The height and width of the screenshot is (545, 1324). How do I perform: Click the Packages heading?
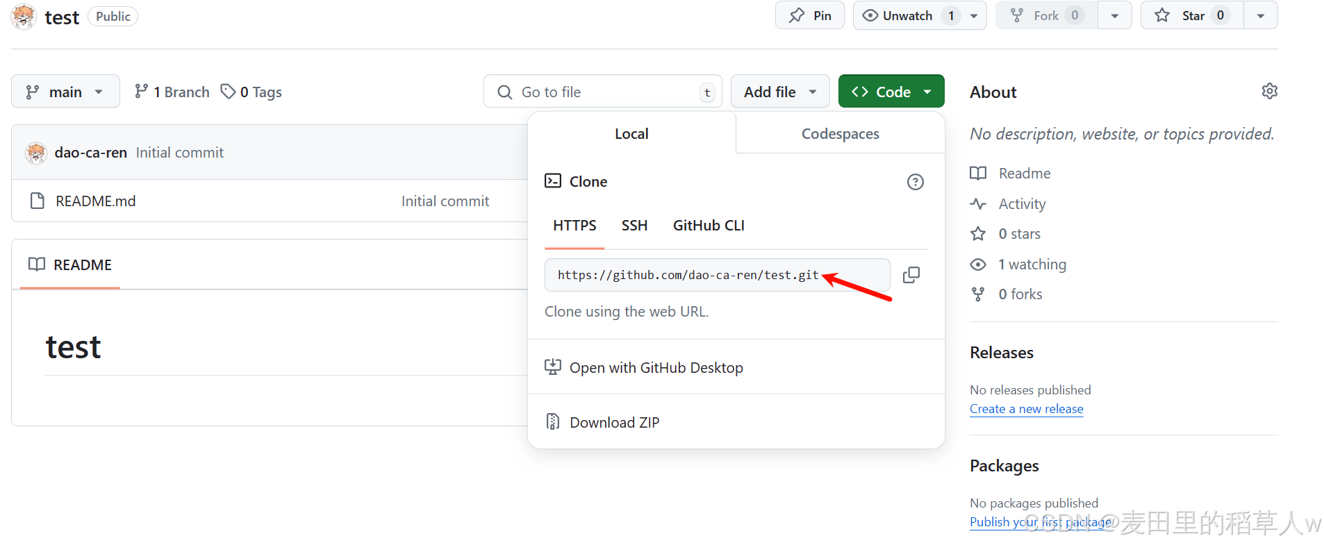[x=1004, y=466]
